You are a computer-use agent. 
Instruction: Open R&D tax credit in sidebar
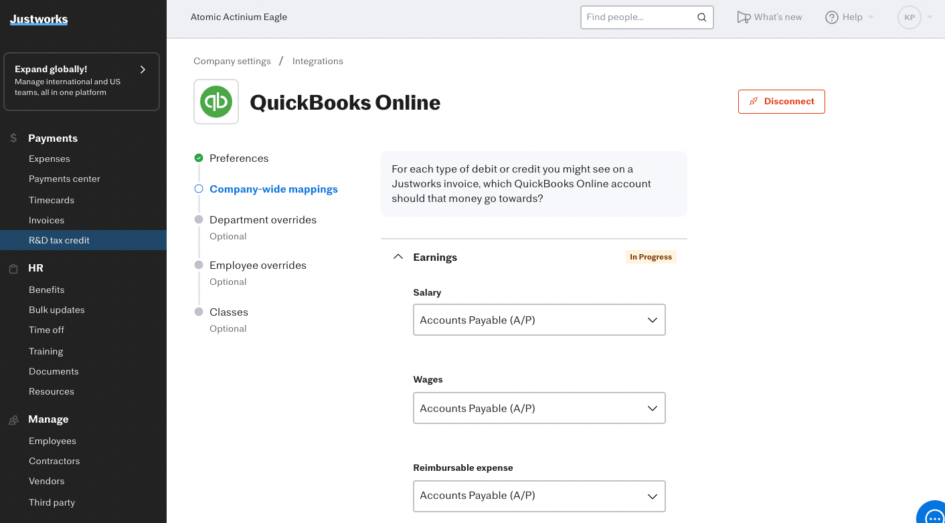tap(59, 240)
